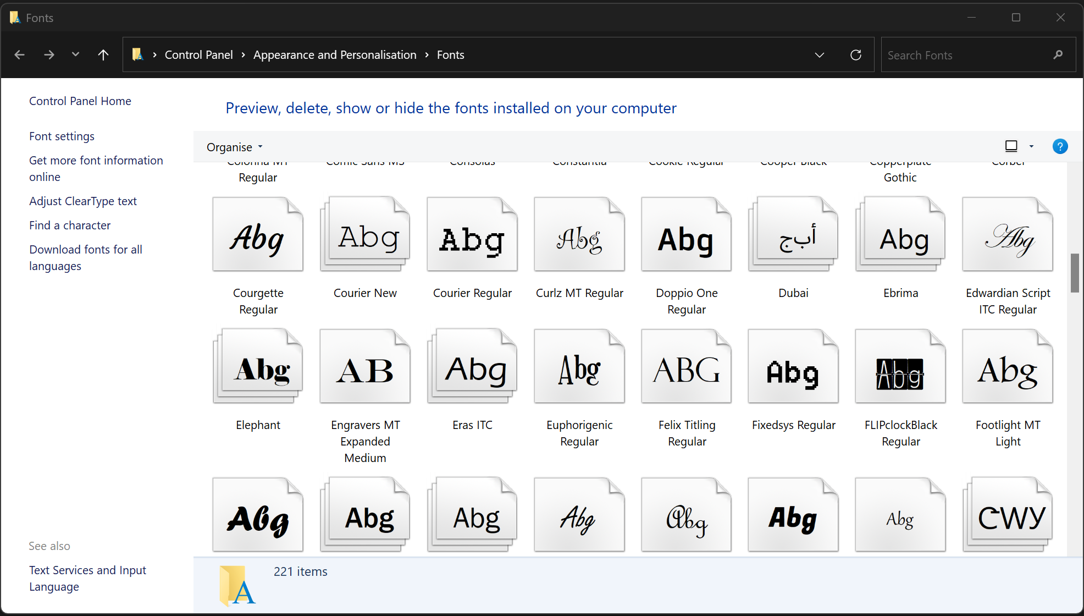Select the Felix Titling Regular font icon
Viewport: 1084px width, 616px height.
687,366
